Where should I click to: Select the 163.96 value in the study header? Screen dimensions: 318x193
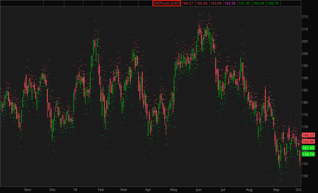(216, 3)
